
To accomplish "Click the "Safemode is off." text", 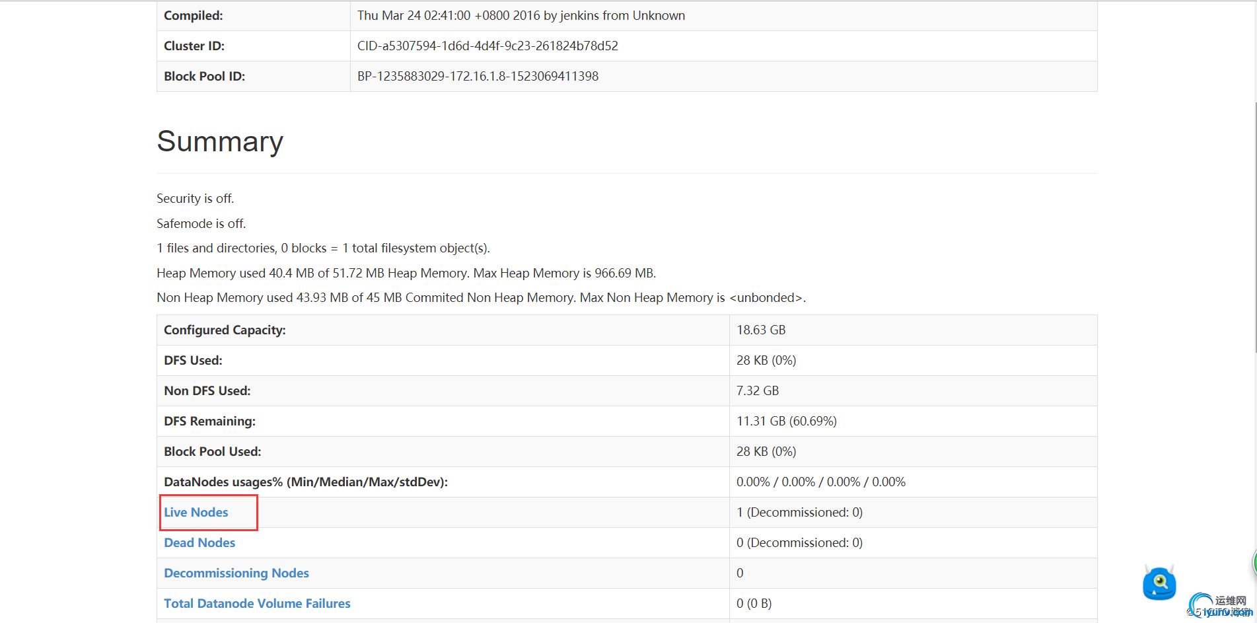I will tap(201, 223).
